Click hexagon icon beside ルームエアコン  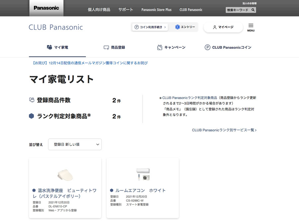(112, 190)
